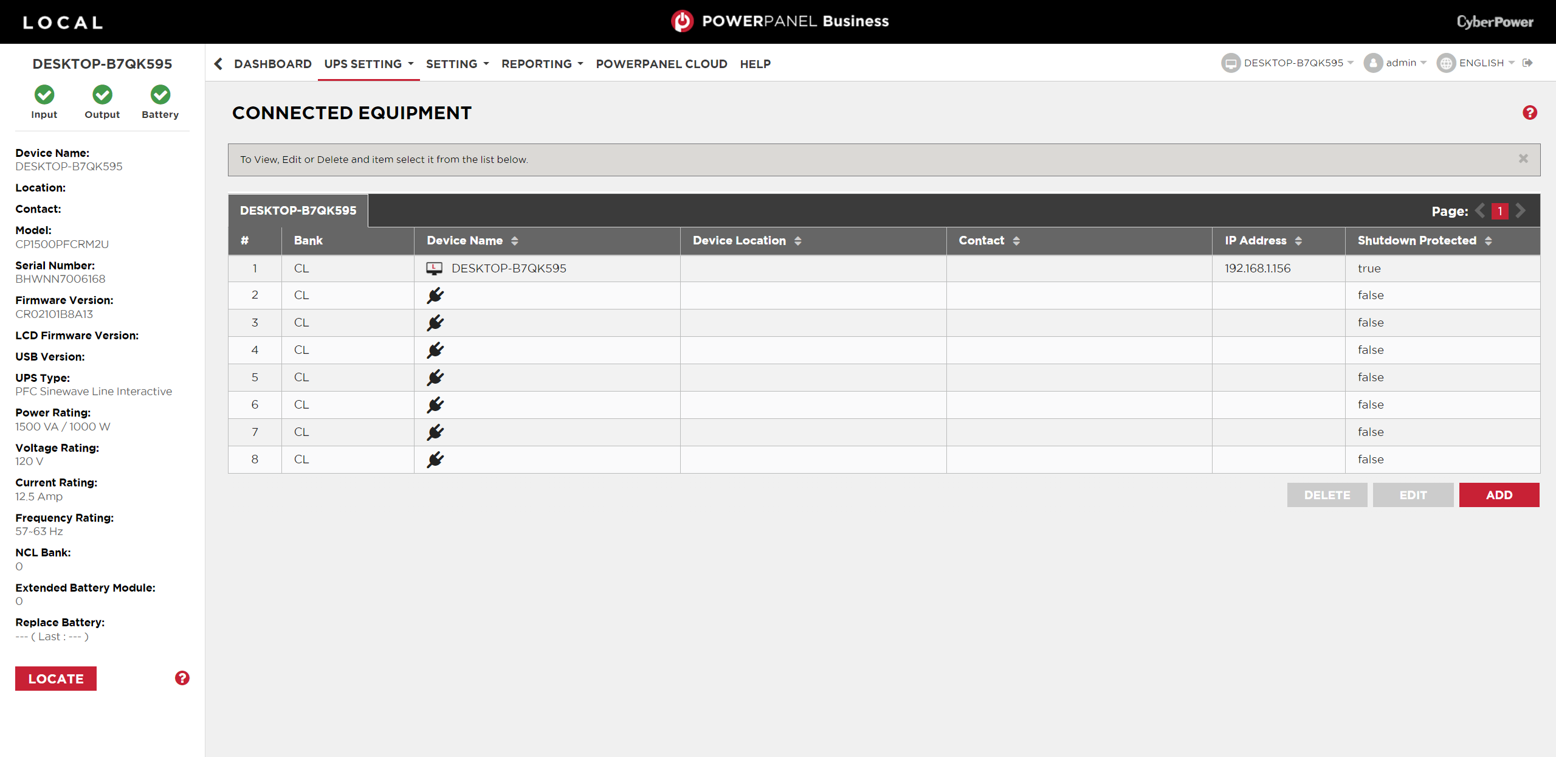Collapse sidebar with the back chevron
The height and width of the screenshot is (757, 1556).
pyautogui.click(x=218, y=64)
